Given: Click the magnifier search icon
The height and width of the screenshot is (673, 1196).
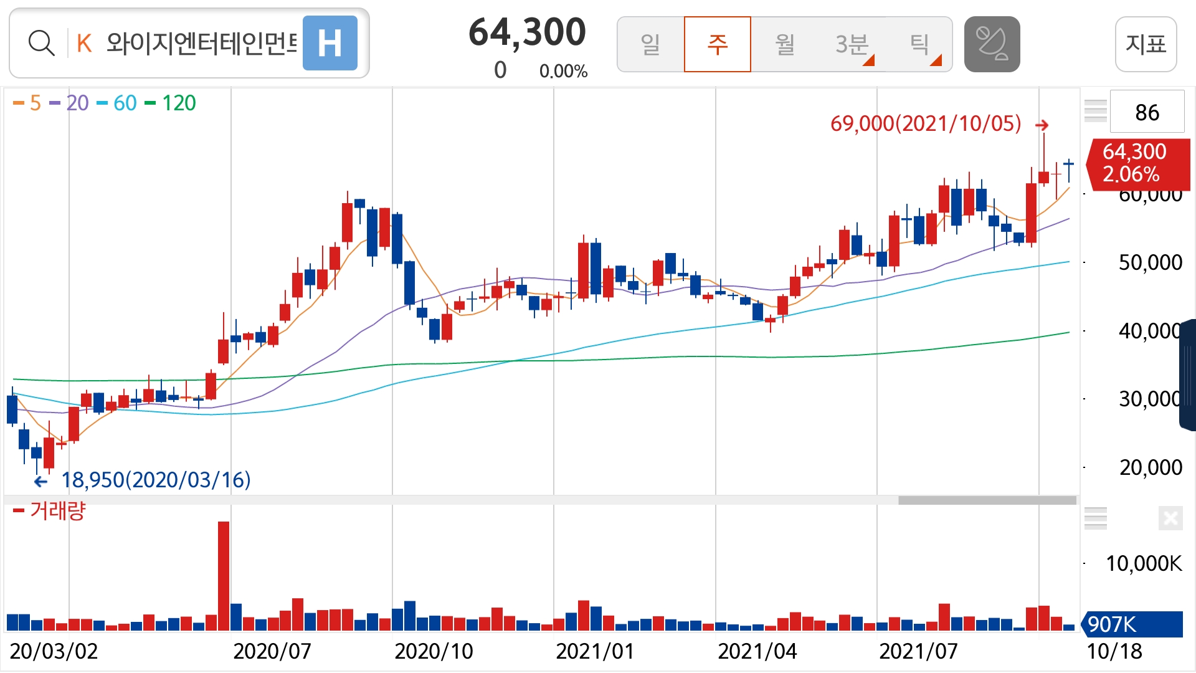Looking at the screenshot, I should point(41,44).
